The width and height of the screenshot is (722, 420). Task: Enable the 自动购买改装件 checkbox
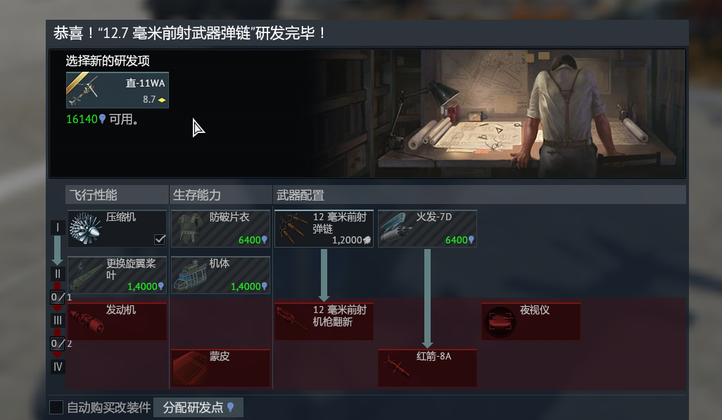[x=56, y=407]
